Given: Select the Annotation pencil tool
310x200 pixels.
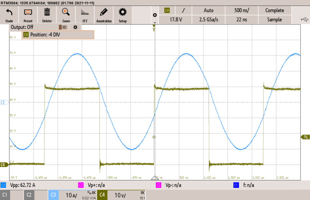Looking at the screenshot, I should click(x=104, y=15).
